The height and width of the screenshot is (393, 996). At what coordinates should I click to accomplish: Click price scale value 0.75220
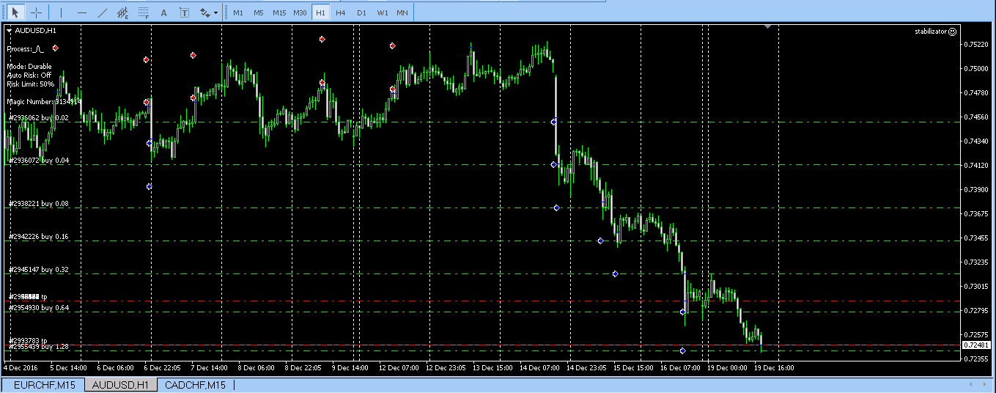click(975, 45)
